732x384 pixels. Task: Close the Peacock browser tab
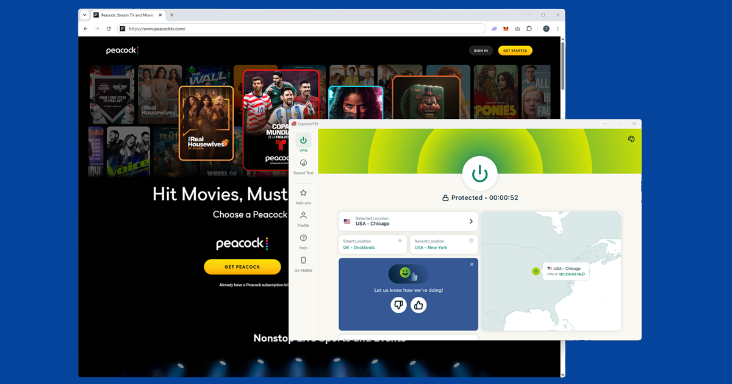(x=160, y=15)
